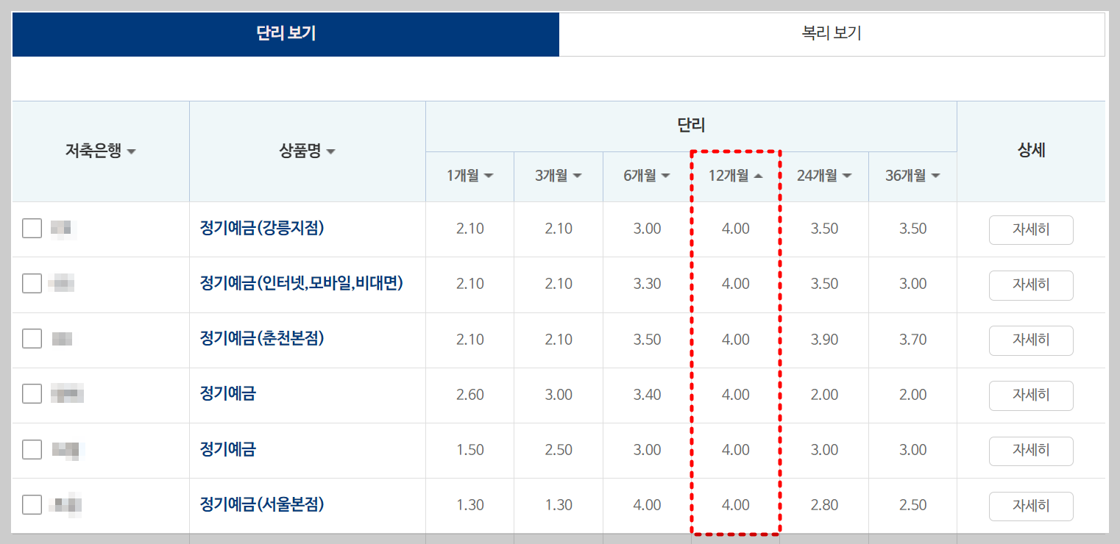Check the checkbox for 정기예금(인터넷,모바일,비대면)

click(x=32, y=284)
